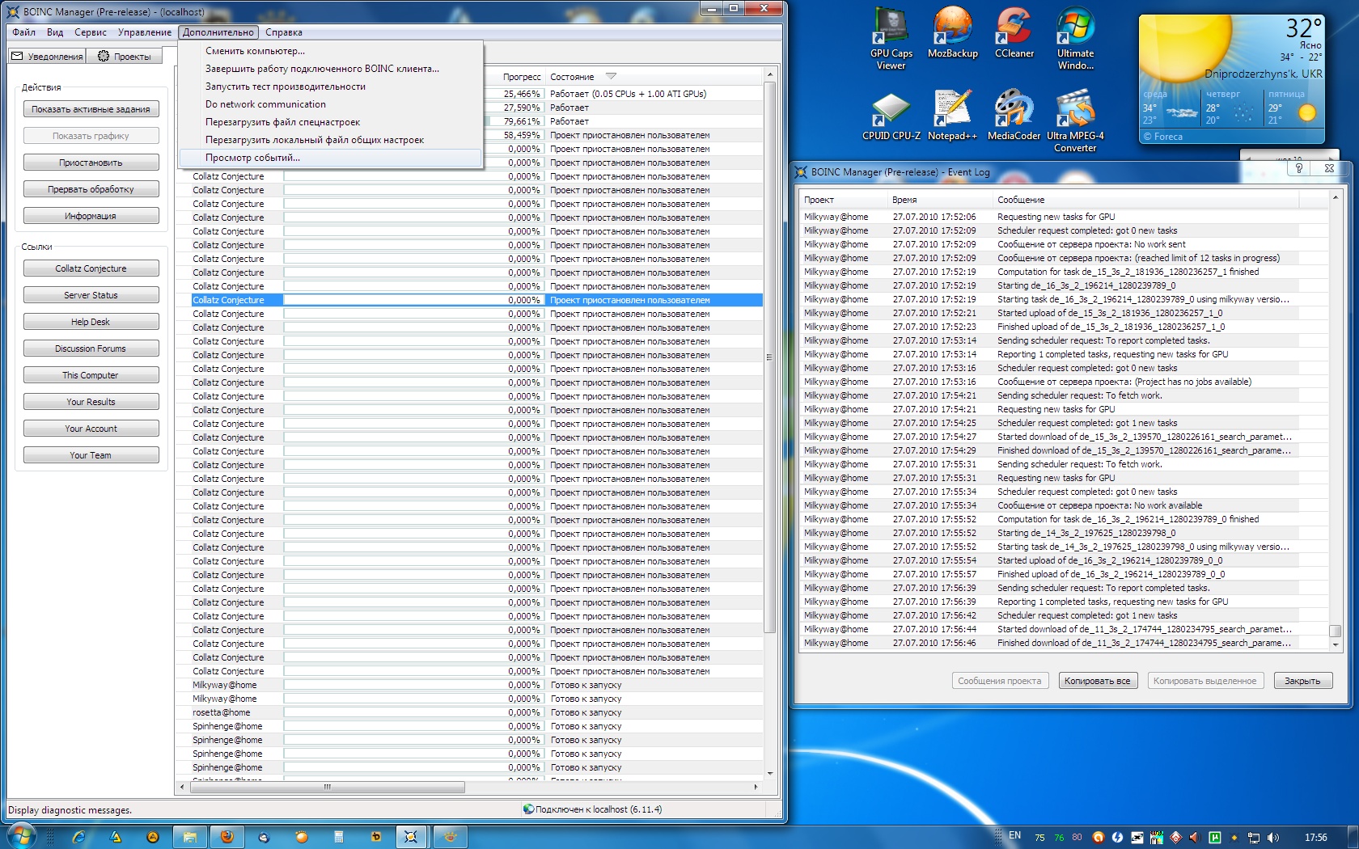This screenshot has width=1359, height=849.
Task: Click Приостановить button
Action: click(91, 163)
